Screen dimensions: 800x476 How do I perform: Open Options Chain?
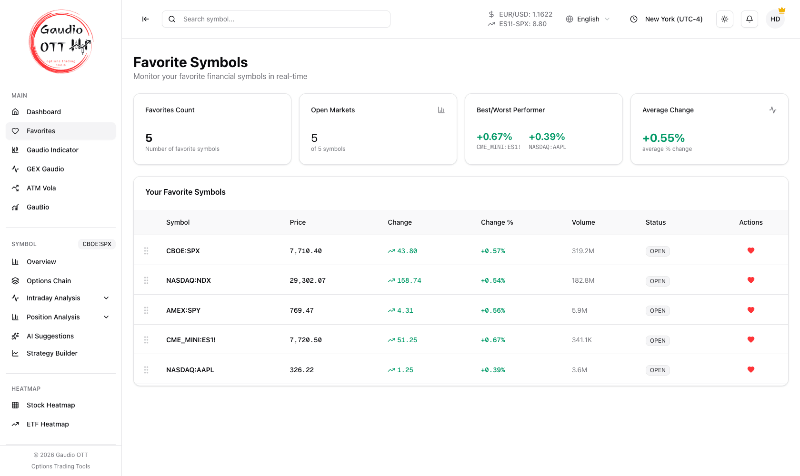[60, 281]
